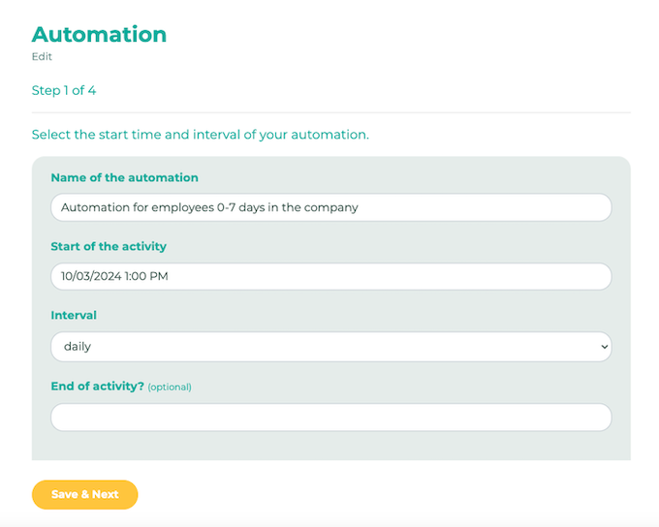The width and height of the screenshot is (659, 527).
Task: Click the "Name of the automation" label
Action: [x=124, y=178]
